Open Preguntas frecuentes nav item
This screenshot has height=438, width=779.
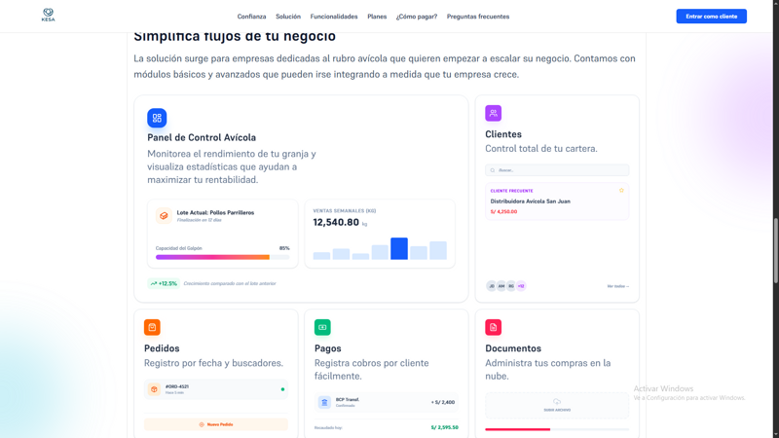pyautogui.click(x=478, y=17)
